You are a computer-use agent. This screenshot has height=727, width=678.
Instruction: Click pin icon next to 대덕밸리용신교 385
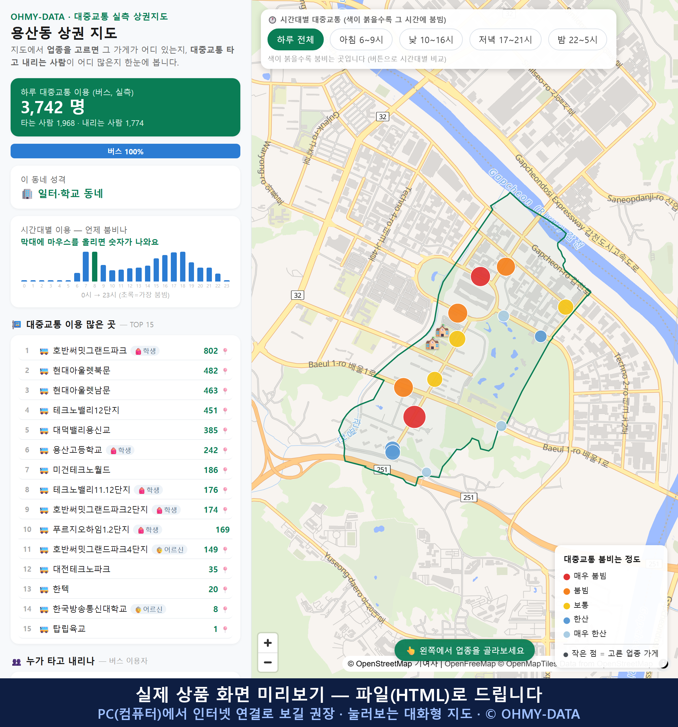(x=225, y=431)
